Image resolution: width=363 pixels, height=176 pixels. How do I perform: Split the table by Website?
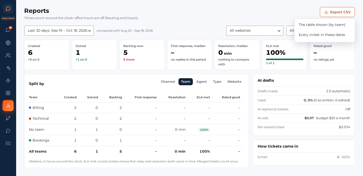[234, 82]
